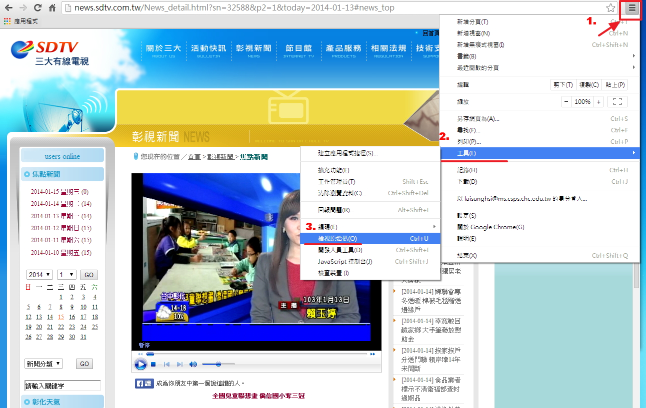Click the 貼上(P) edit button
Screen dimensions: 646x408
614,85
